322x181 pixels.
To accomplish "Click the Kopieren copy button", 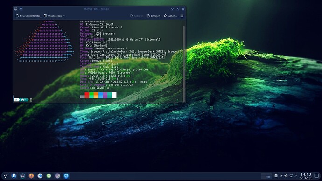I will click(x=137, y=16).
